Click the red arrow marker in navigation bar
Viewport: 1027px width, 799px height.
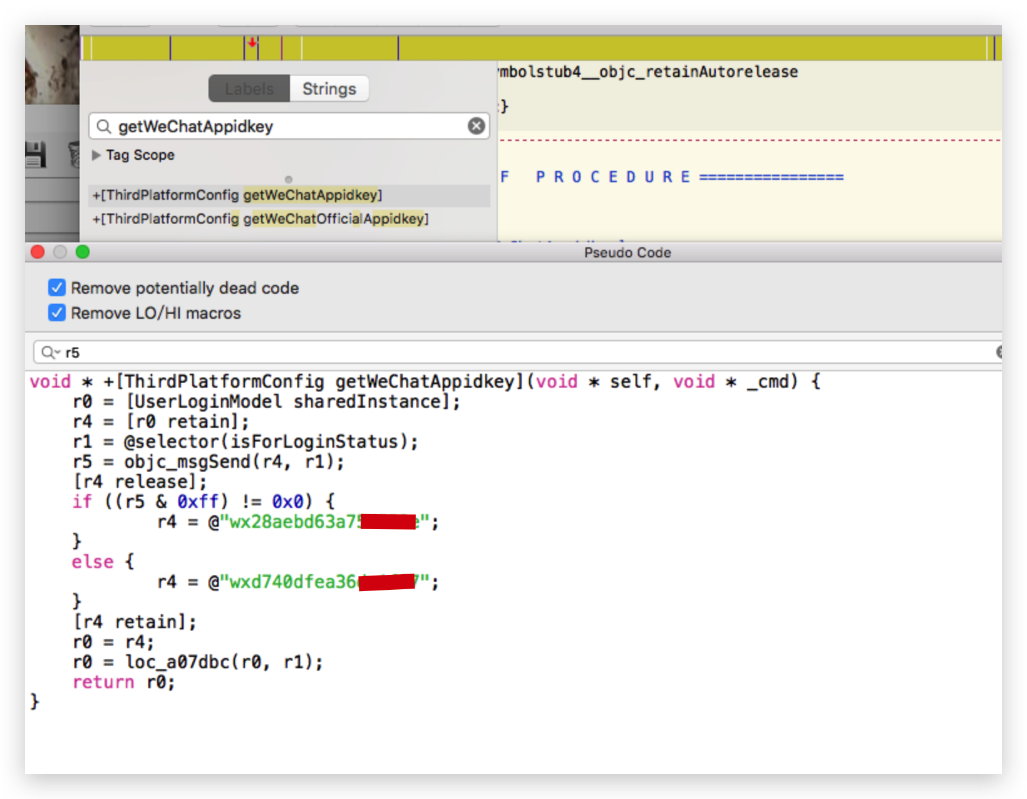tap(252, 43)
